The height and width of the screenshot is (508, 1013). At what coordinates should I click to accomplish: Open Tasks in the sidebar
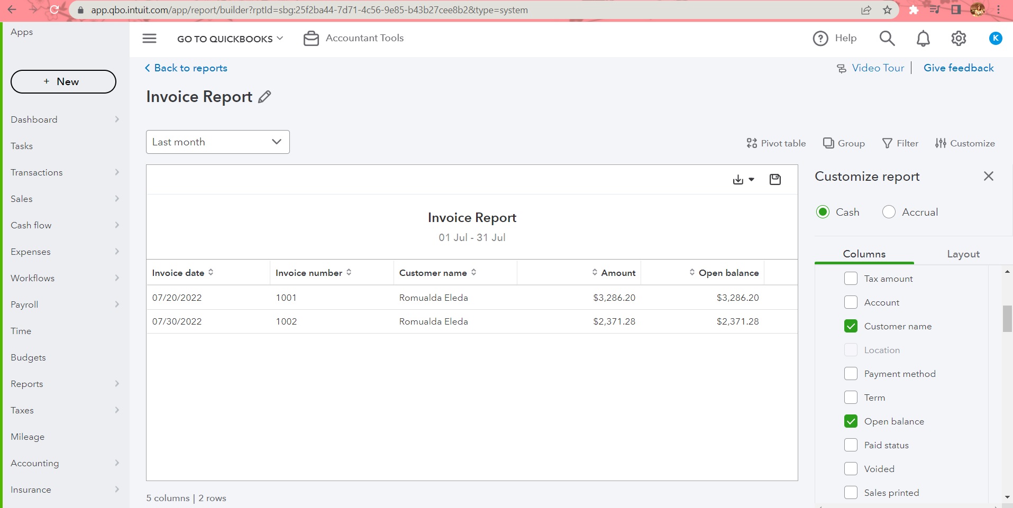click(x=22, y=146)
